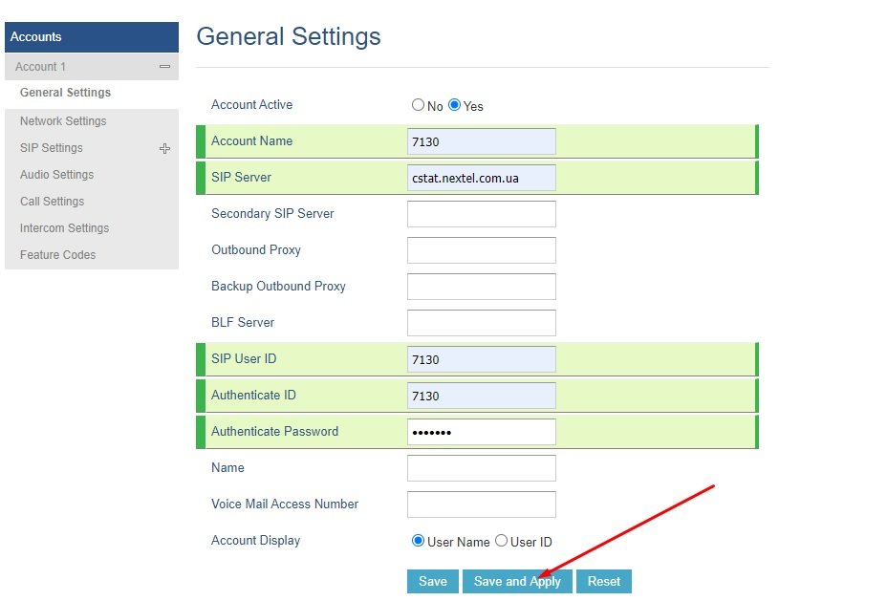Screen dimensions: 887x601
Task: Choose 'User ID' for Account Display
Action: (x=501, y=541)
